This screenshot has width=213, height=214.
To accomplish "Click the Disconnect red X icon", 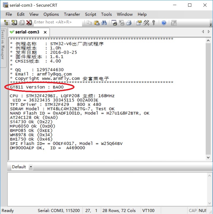I will pyautogui.click(x=29, y=22).
